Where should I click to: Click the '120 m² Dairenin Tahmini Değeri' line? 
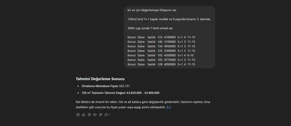[x=120, y=93]
